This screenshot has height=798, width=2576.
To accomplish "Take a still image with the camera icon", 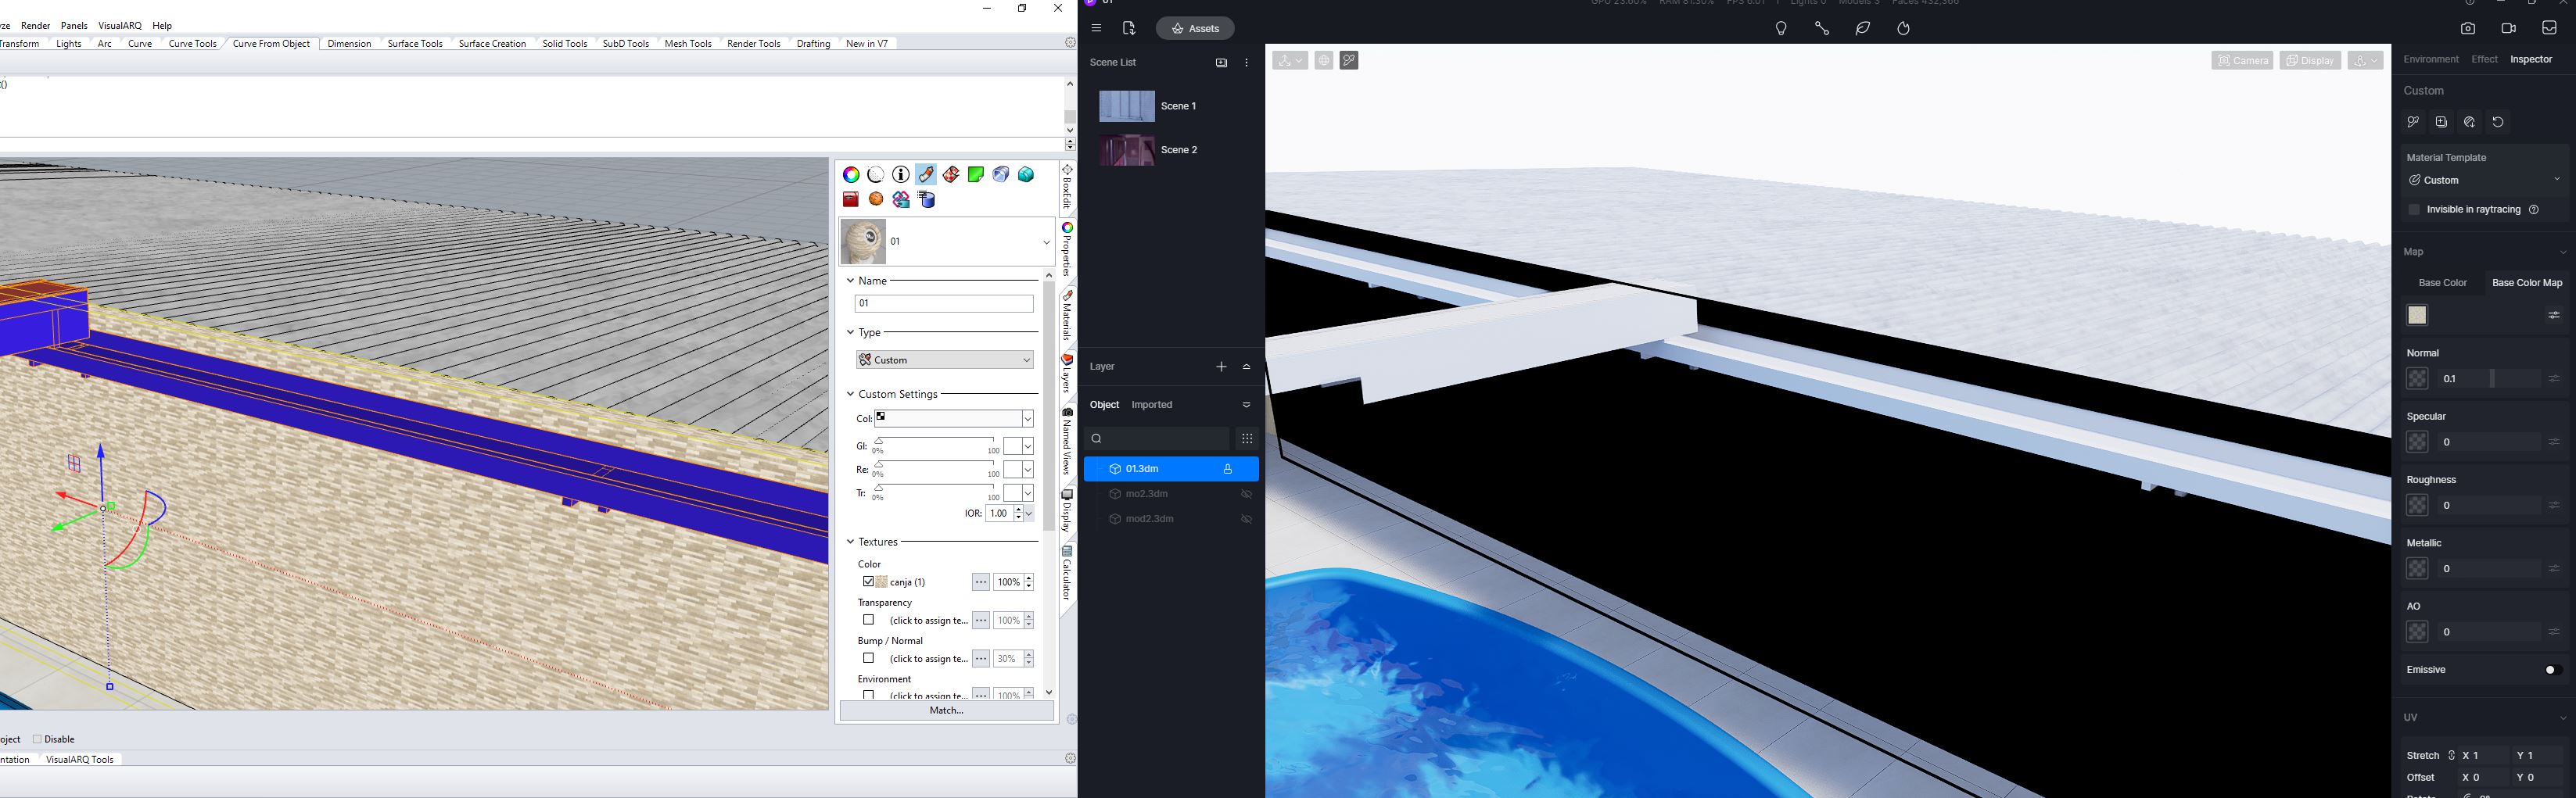I will click(x=2468, y=29).
